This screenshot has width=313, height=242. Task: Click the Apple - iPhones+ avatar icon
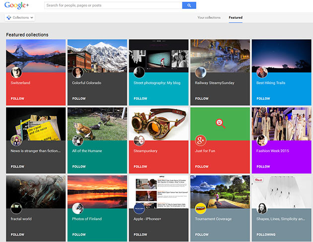click(140, 208)
